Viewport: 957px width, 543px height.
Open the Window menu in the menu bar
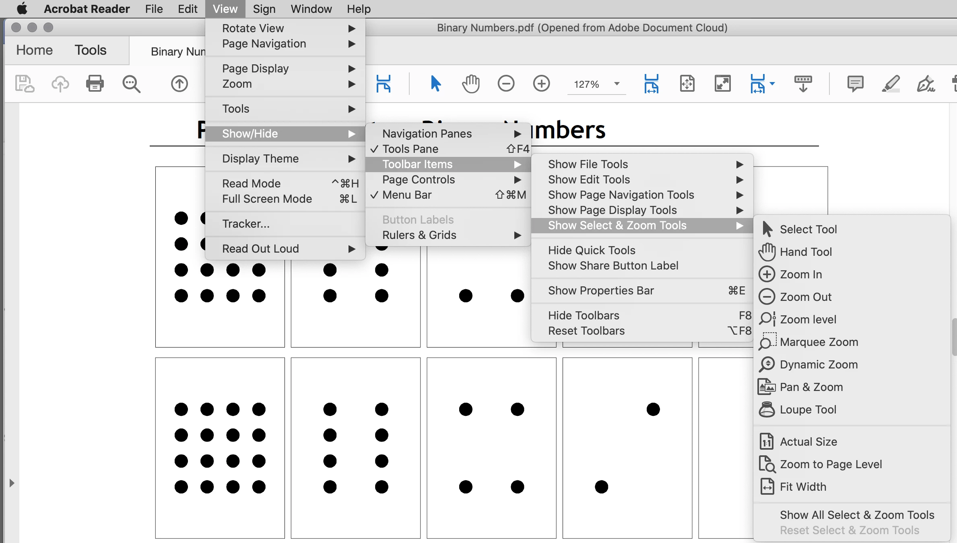(311, 9)
